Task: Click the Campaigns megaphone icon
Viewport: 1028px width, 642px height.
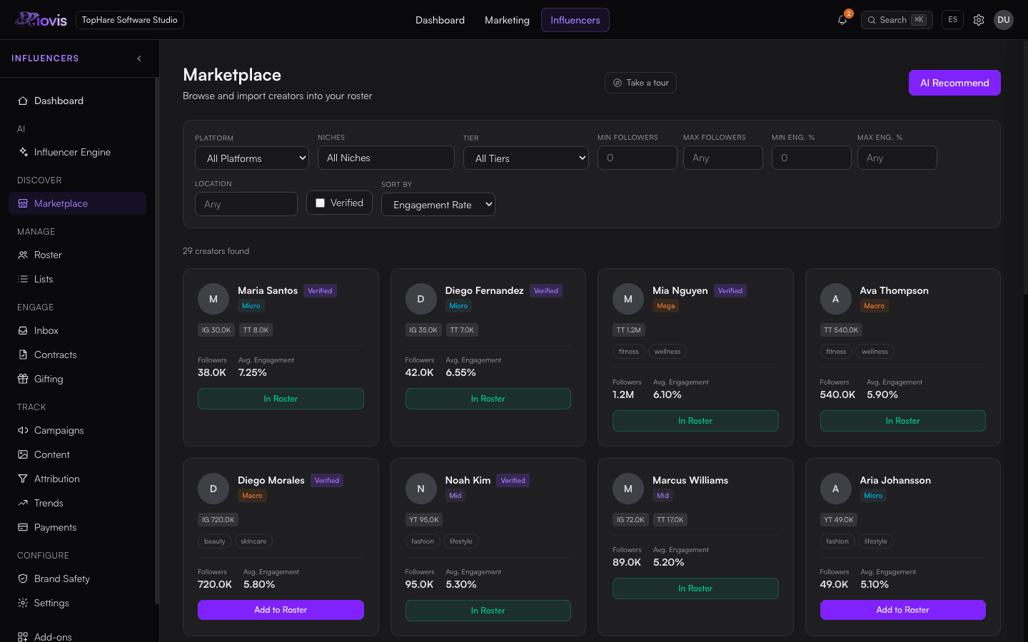Action: [x=23, y=430]
